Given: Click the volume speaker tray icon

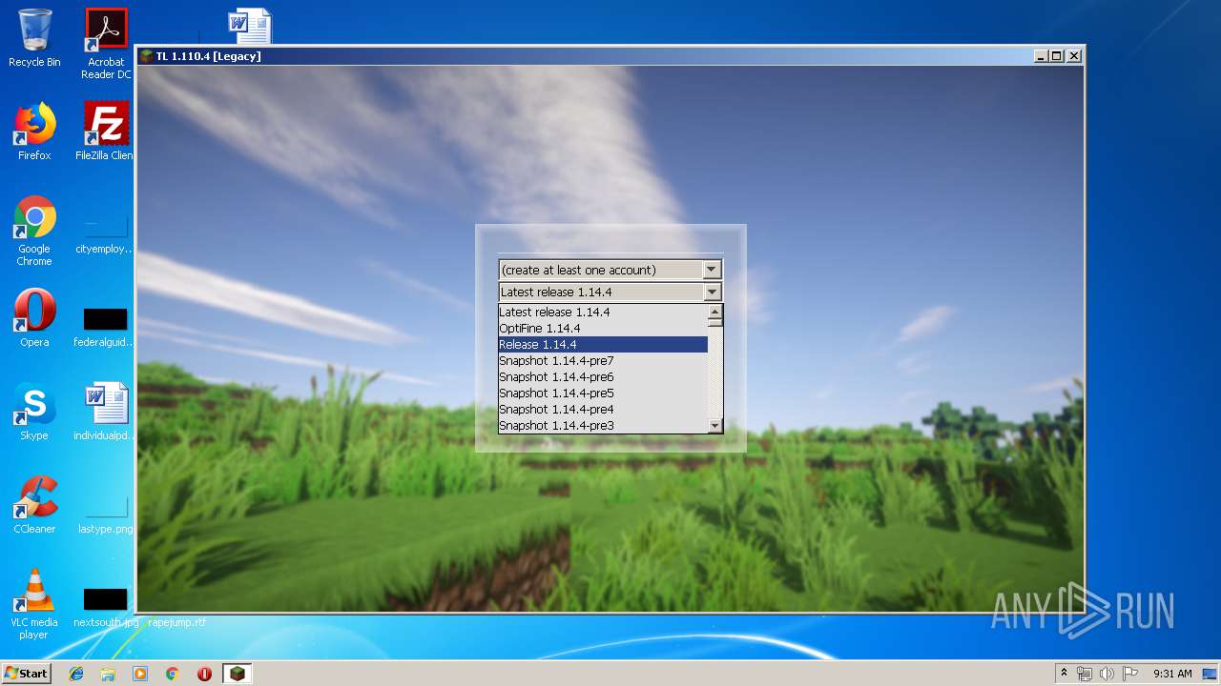Looking at the screenshot, I should pyautogui.click(x=1107, y=674).
